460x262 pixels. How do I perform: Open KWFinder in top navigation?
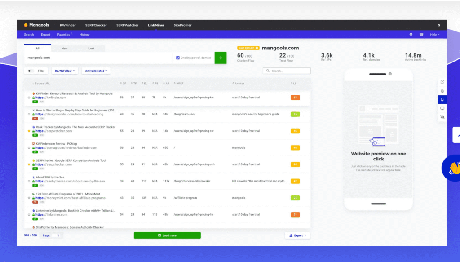[x=68, y=25]
